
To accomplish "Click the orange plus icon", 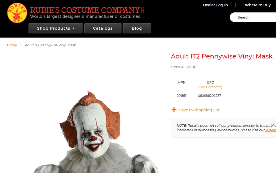I will 174,110.
